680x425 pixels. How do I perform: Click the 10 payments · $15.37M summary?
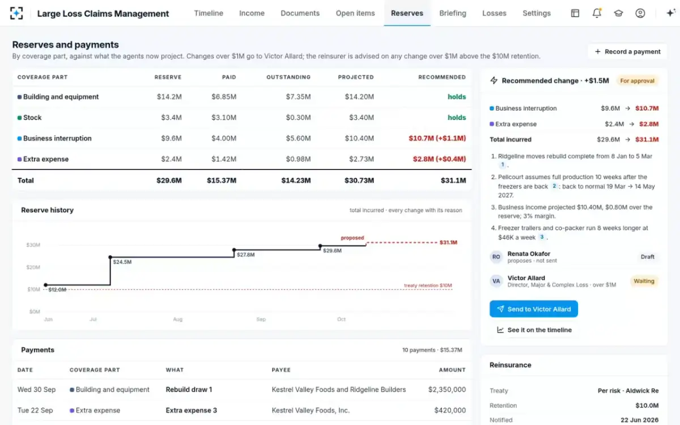pyautogui.click(x=432, y=350)
